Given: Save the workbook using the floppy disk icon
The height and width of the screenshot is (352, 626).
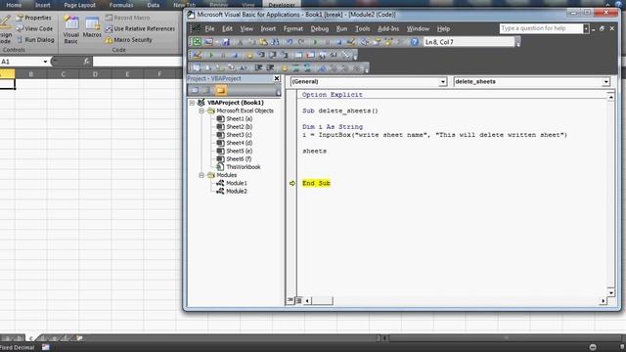Looking at the screenshot, I should 226,42.
